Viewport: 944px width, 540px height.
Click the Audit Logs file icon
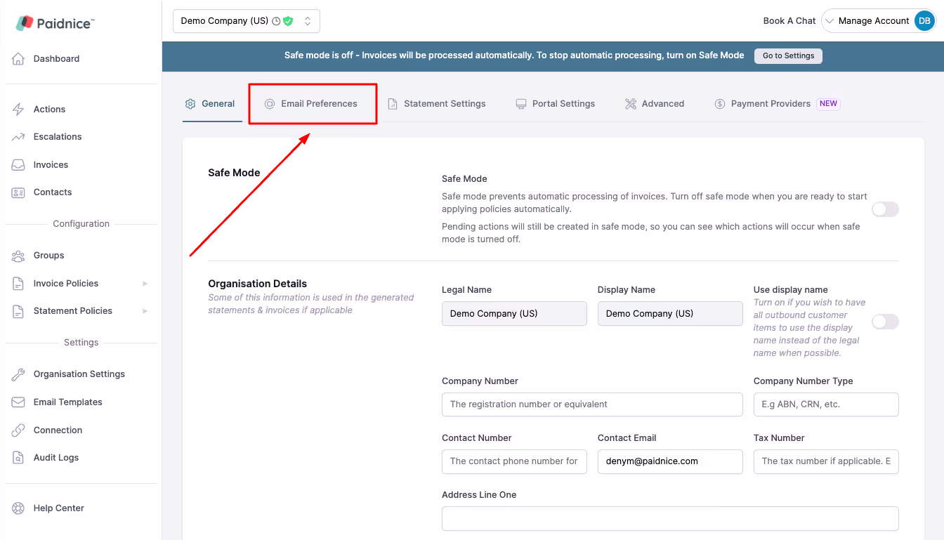click(x=19, y=458)
